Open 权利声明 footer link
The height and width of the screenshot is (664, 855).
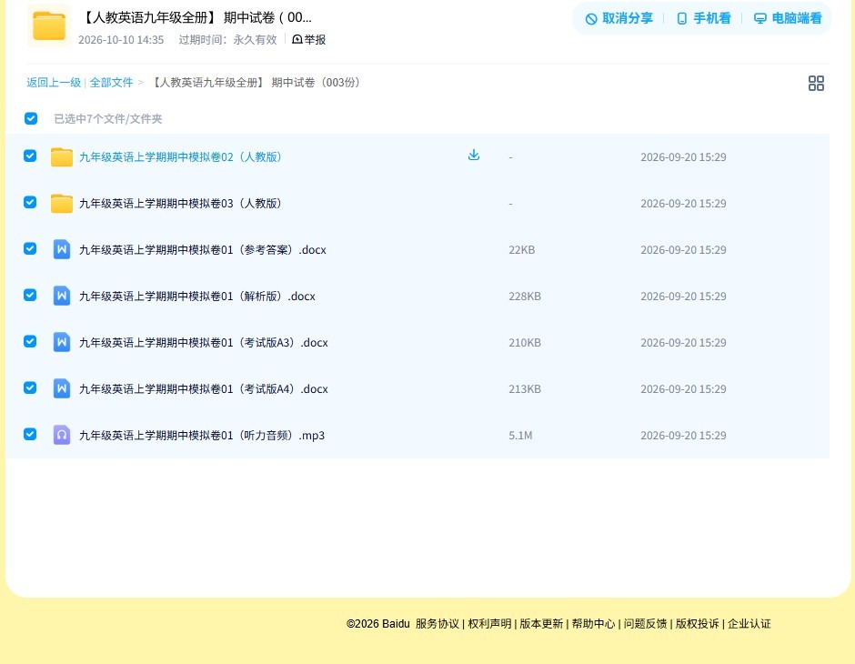pyautogui.click(x=489, y=624)
